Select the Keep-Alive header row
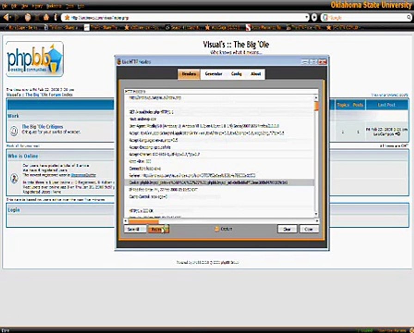The image size is (414, 333). (219, 161)
